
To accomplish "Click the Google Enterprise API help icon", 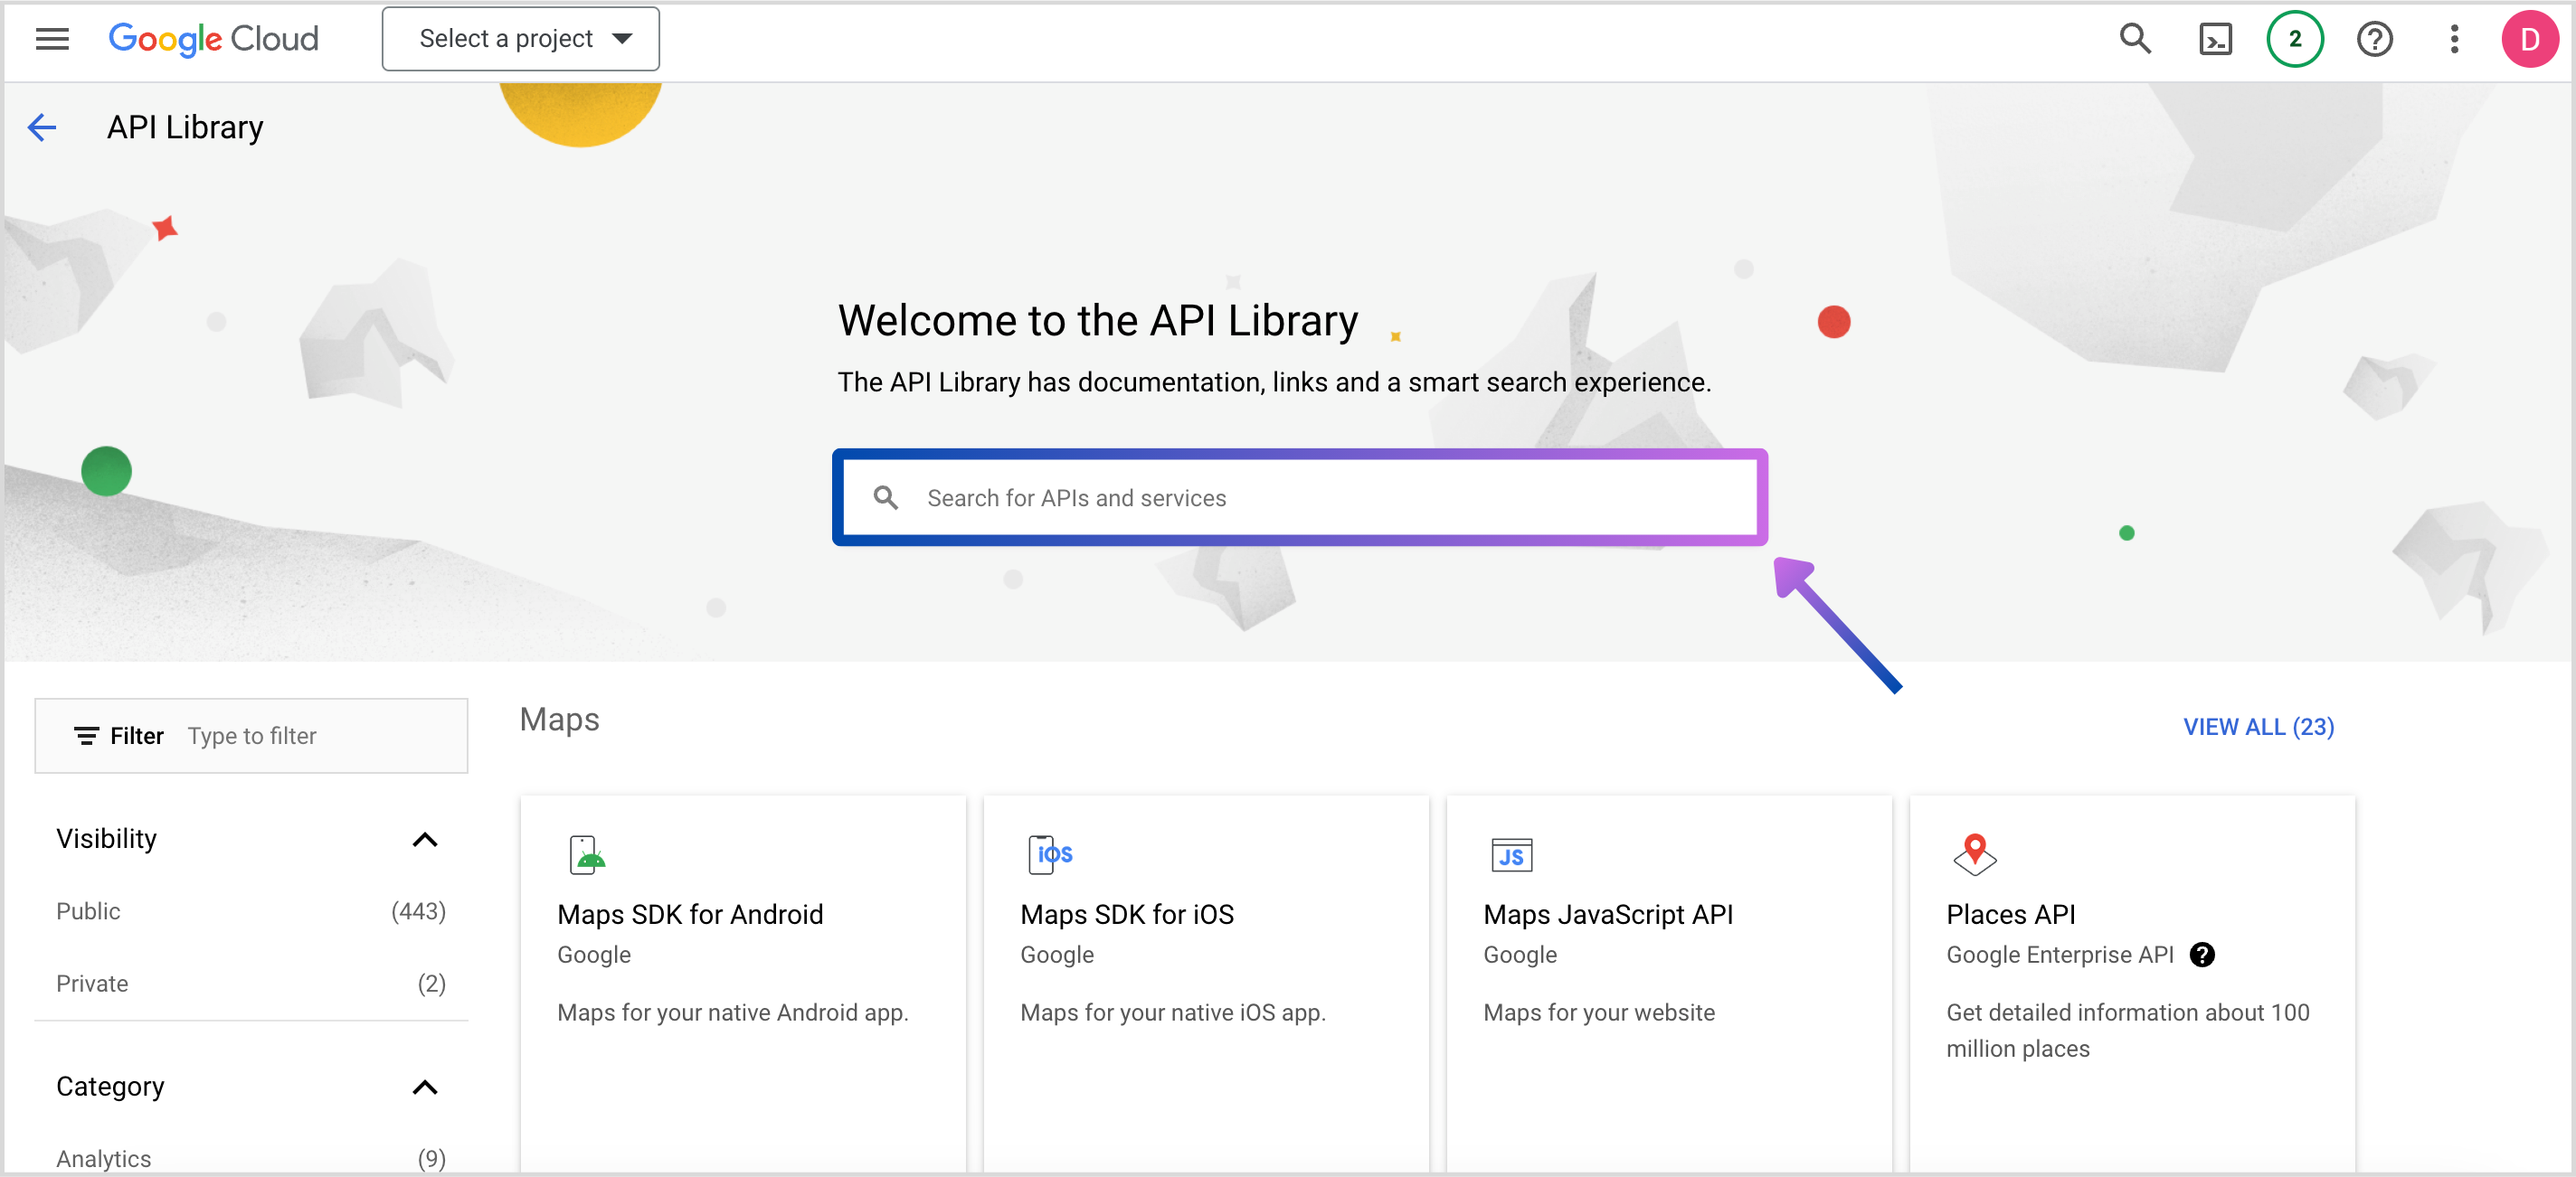I will click(2201, 955).
